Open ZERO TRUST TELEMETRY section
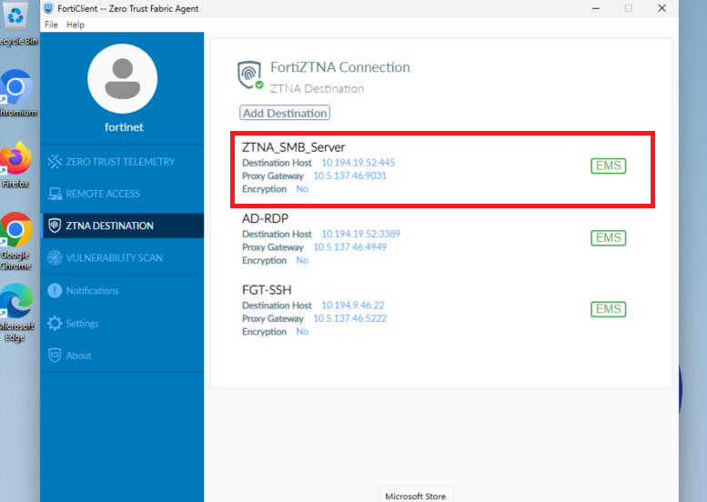Image resolution: width=707 pixels, height=502 pixels. (x=122, y=162)
